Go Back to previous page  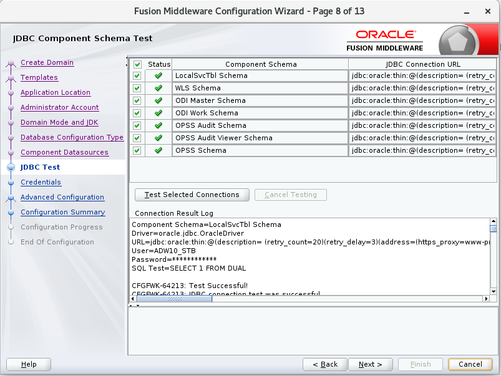click(x=325, y=365)
